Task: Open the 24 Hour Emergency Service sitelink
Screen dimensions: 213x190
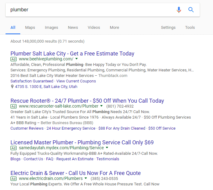Action: [71, 128]
